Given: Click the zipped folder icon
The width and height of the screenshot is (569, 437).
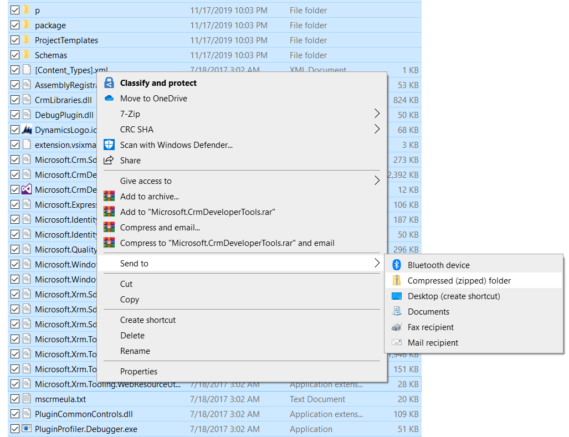Looking at the screenshot, I should point(397,280).
